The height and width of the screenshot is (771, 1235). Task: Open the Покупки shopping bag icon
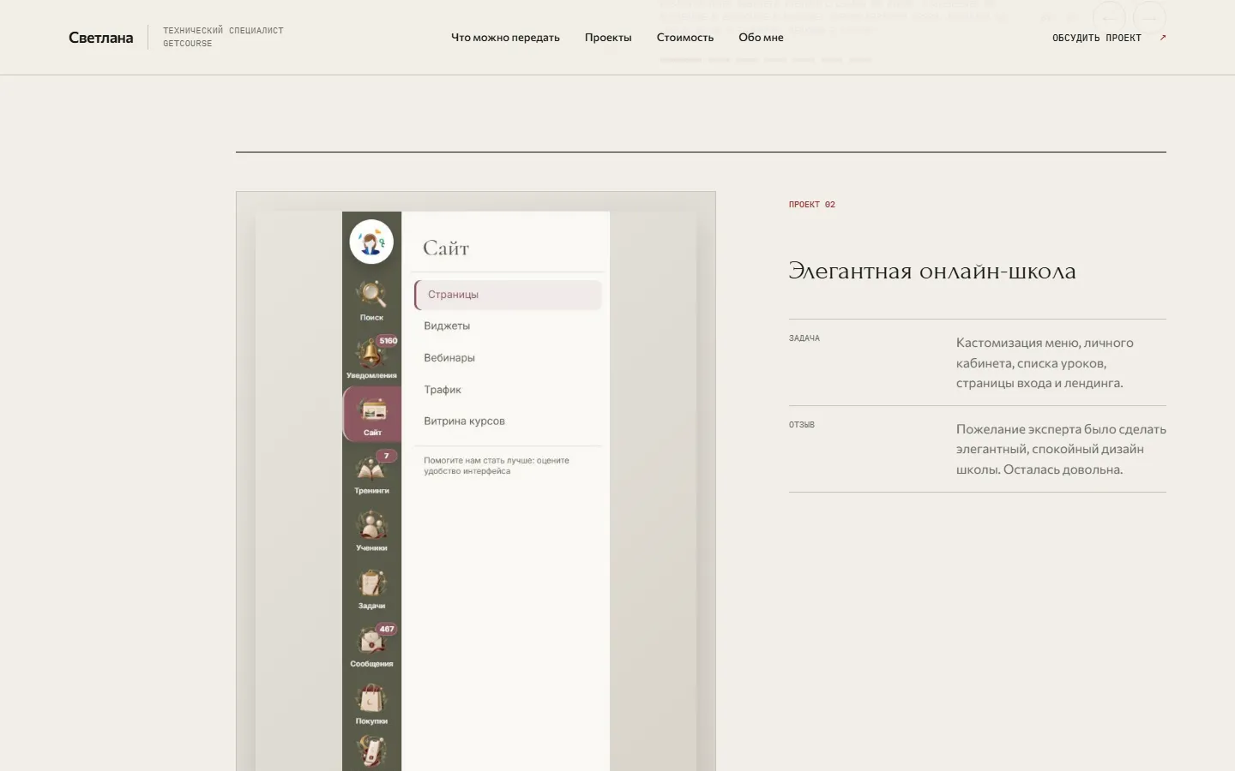tap(371, 699)
